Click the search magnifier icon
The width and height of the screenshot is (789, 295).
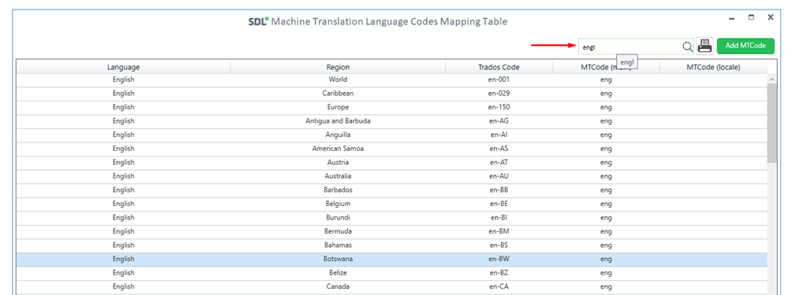tap(687, 46)
